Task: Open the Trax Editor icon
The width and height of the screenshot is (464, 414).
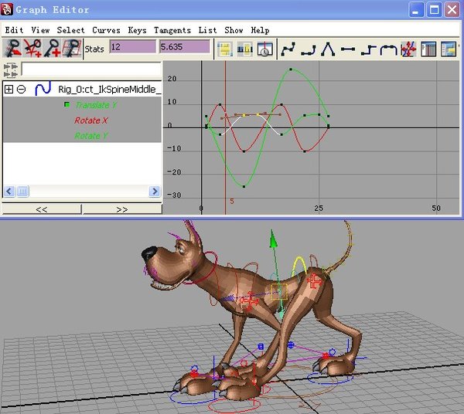Action: 449,49
